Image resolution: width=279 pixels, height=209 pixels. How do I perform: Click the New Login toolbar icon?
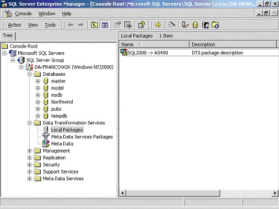pos(205,25)
